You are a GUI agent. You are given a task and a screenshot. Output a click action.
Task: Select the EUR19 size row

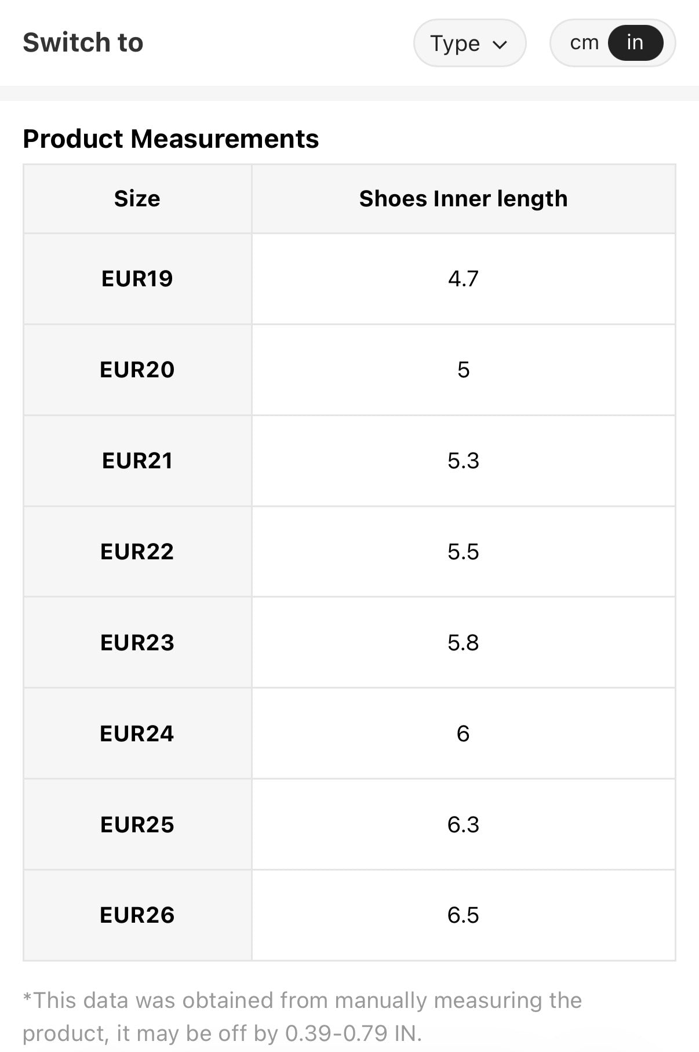(x=137, y=279)
